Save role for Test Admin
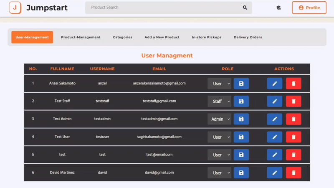Viewport: 334px width, 188px height. click(241, 119)
